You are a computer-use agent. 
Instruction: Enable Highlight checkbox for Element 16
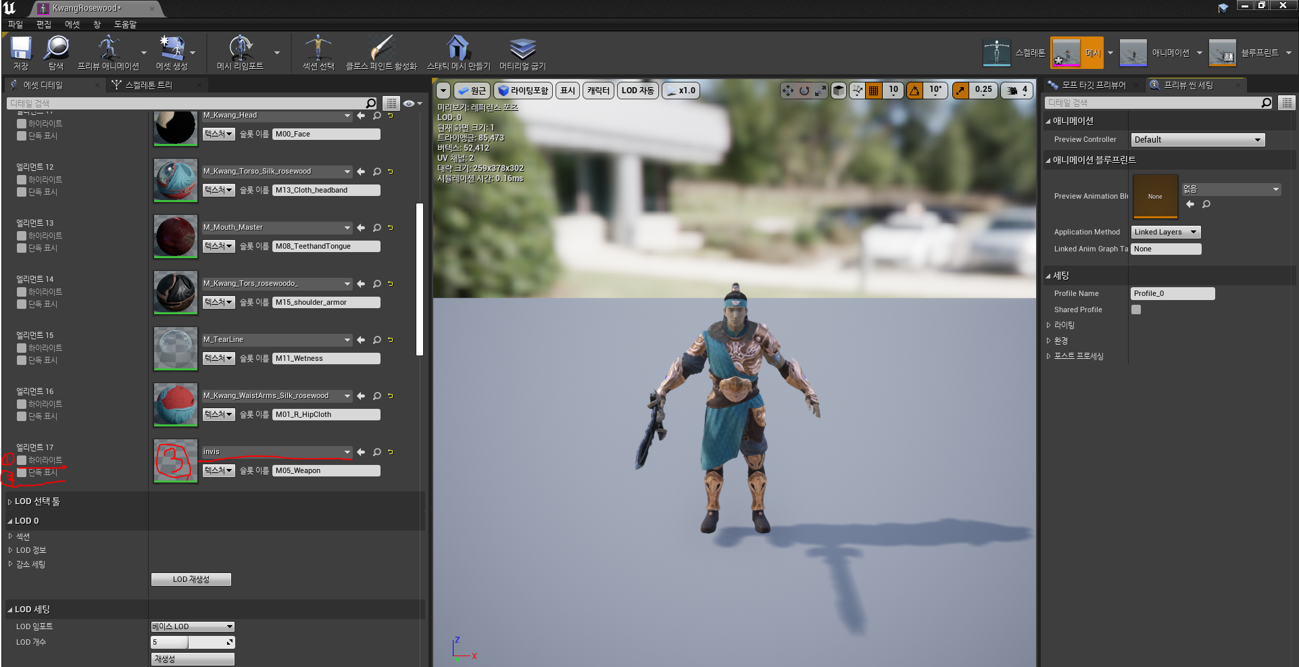22,404
